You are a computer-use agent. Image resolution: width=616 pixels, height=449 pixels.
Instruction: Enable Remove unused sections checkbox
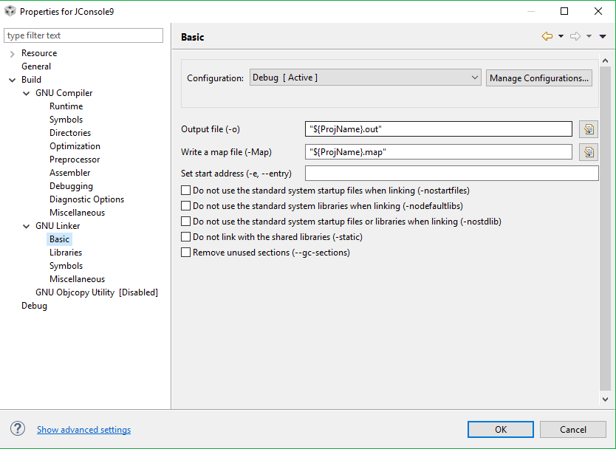pyautogui.click(x=186, y=253)
